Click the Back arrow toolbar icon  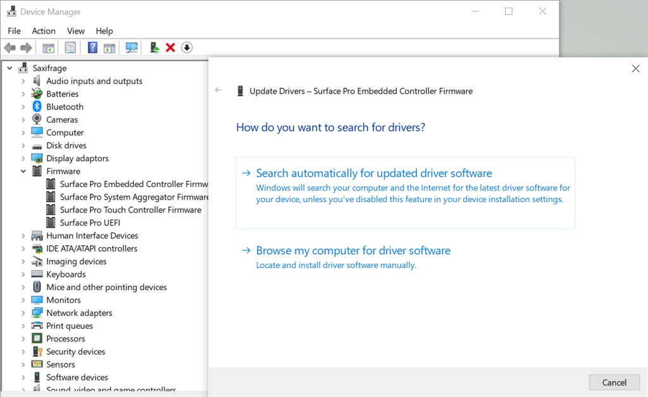pyautogui.click(x=10, y=48)
